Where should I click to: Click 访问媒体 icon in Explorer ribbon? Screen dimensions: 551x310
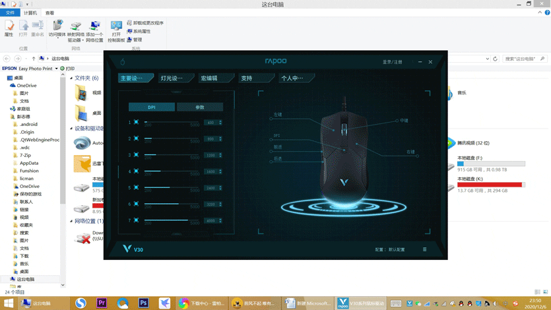57,28
